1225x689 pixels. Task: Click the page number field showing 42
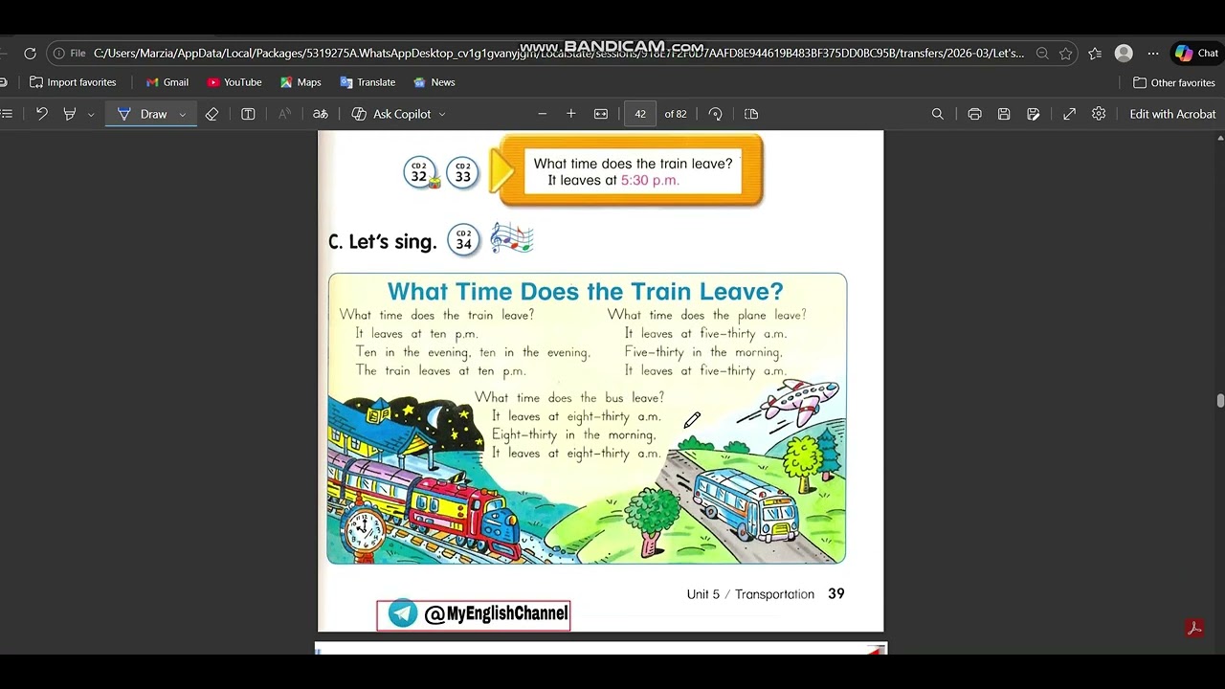pyautogui.click(x=640, y=114)
